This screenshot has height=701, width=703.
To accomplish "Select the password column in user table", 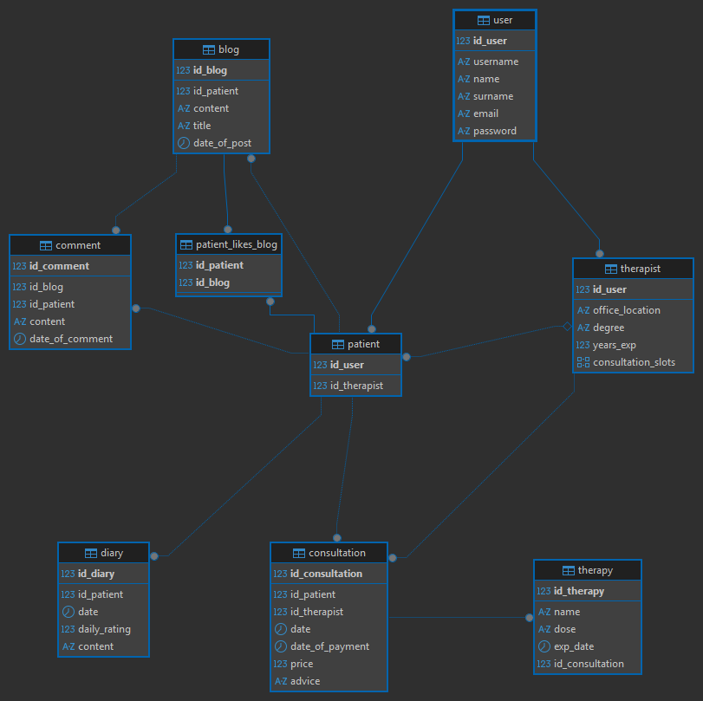I will [x=494, y=131].
